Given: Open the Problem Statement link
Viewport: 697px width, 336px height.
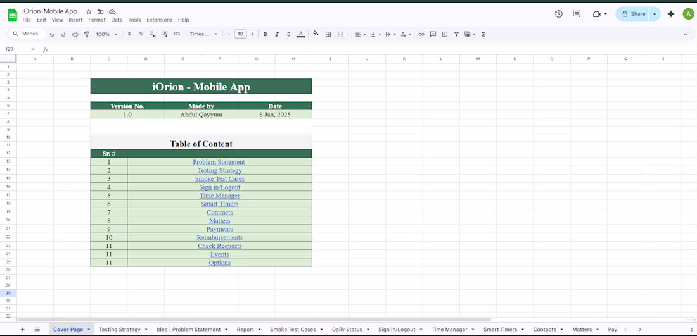Looking at the screenshot, I should (219, 162).
